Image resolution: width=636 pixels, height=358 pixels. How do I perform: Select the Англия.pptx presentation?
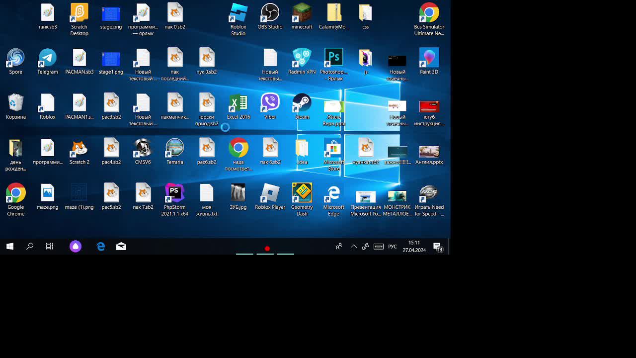point(429,155)
